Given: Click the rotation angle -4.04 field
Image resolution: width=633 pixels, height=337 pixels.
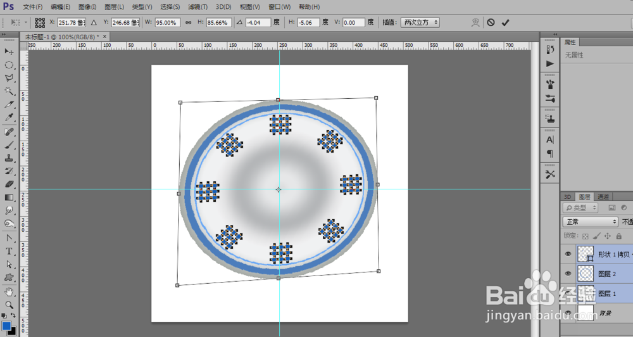Looking at the screenshot, I should pos(258,23).
